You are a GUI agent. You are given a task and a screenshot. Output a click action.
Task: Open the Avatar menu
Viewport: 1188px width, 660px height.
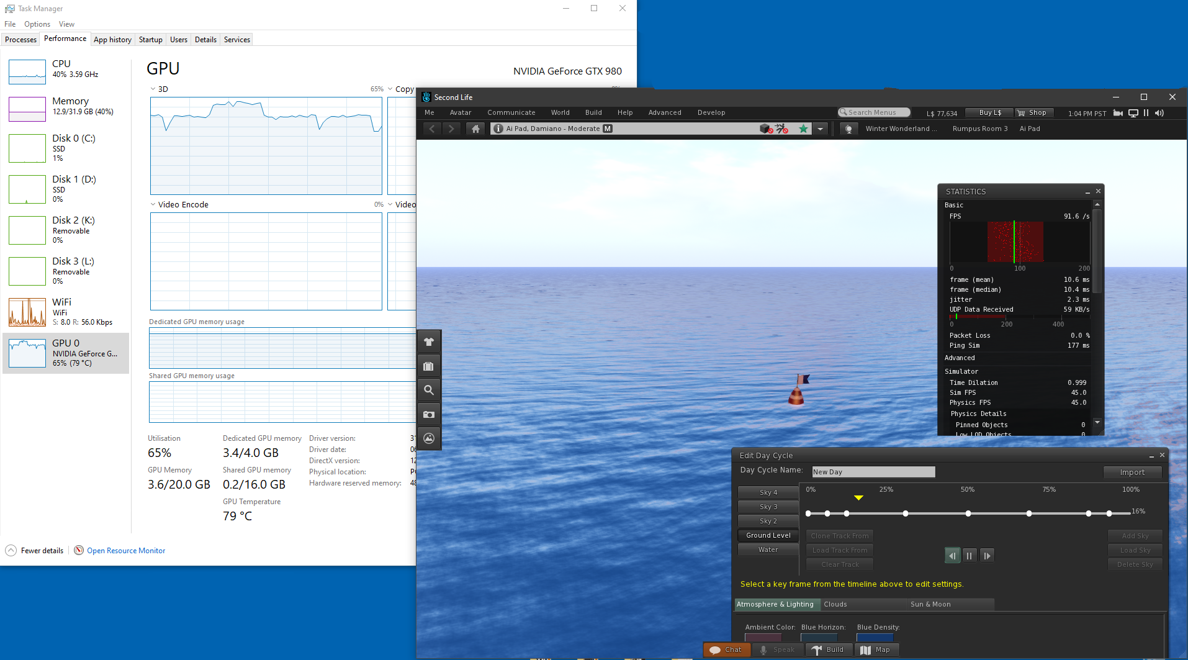[461, 112]
